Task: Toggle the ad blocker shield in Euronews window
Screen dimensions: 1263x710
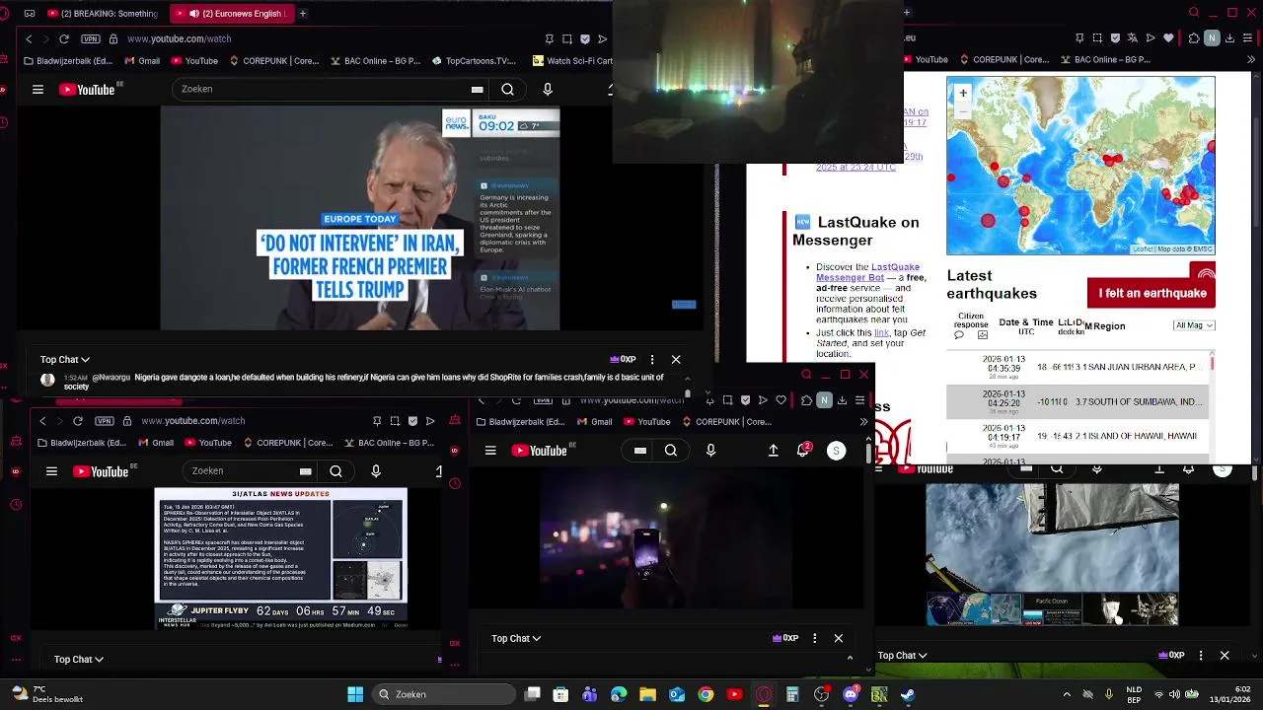Action: coord(585,38)
